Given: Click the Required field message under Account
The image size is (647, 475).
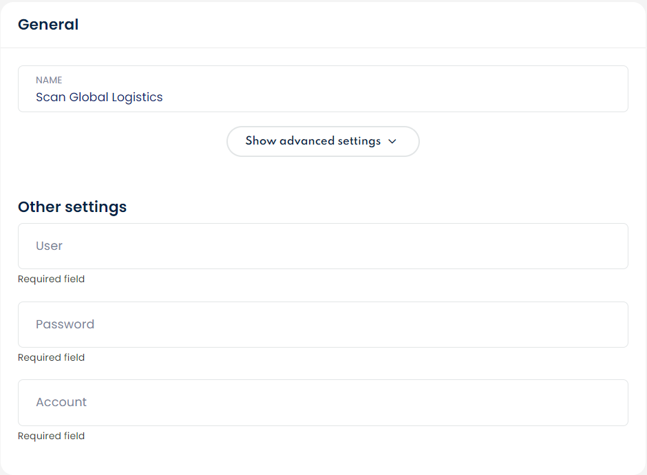Looking at the screenshot, I should point(51,436).
